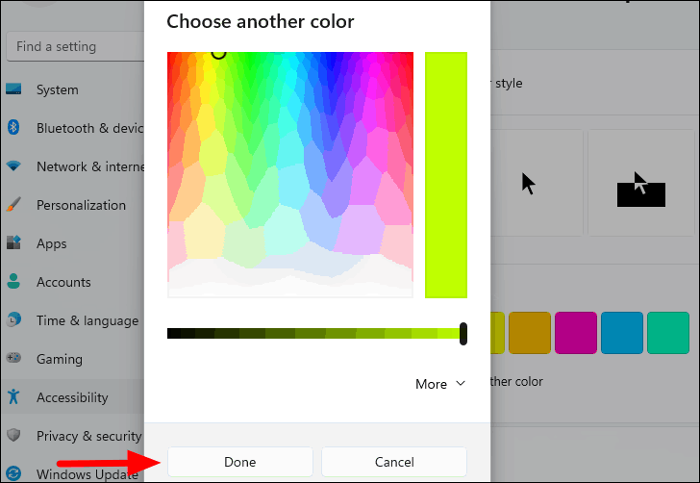Click the Accounts person icon

point(13,282)
